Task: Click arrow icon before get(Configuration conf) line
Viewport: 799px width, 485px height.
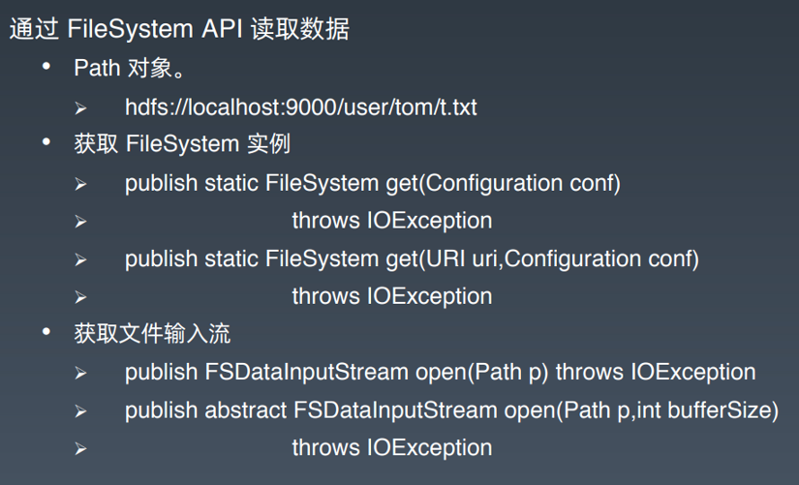Action: click(x=80, y=184)
